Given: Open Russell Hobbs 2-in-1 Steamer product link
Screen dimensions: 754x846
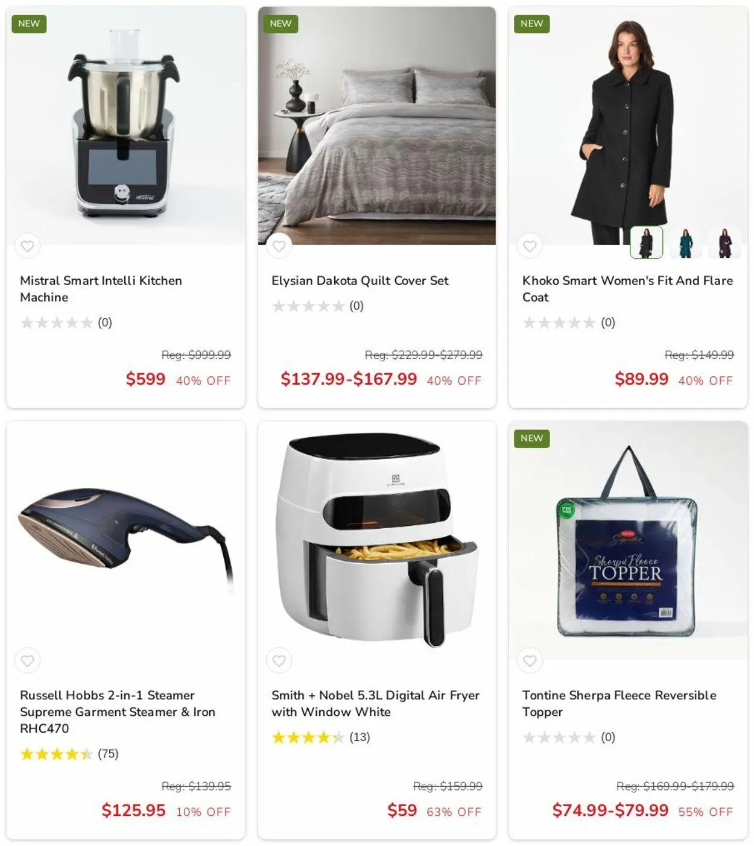Looking at the screenshot, I should pyautogui.click(x=118, y=712).
